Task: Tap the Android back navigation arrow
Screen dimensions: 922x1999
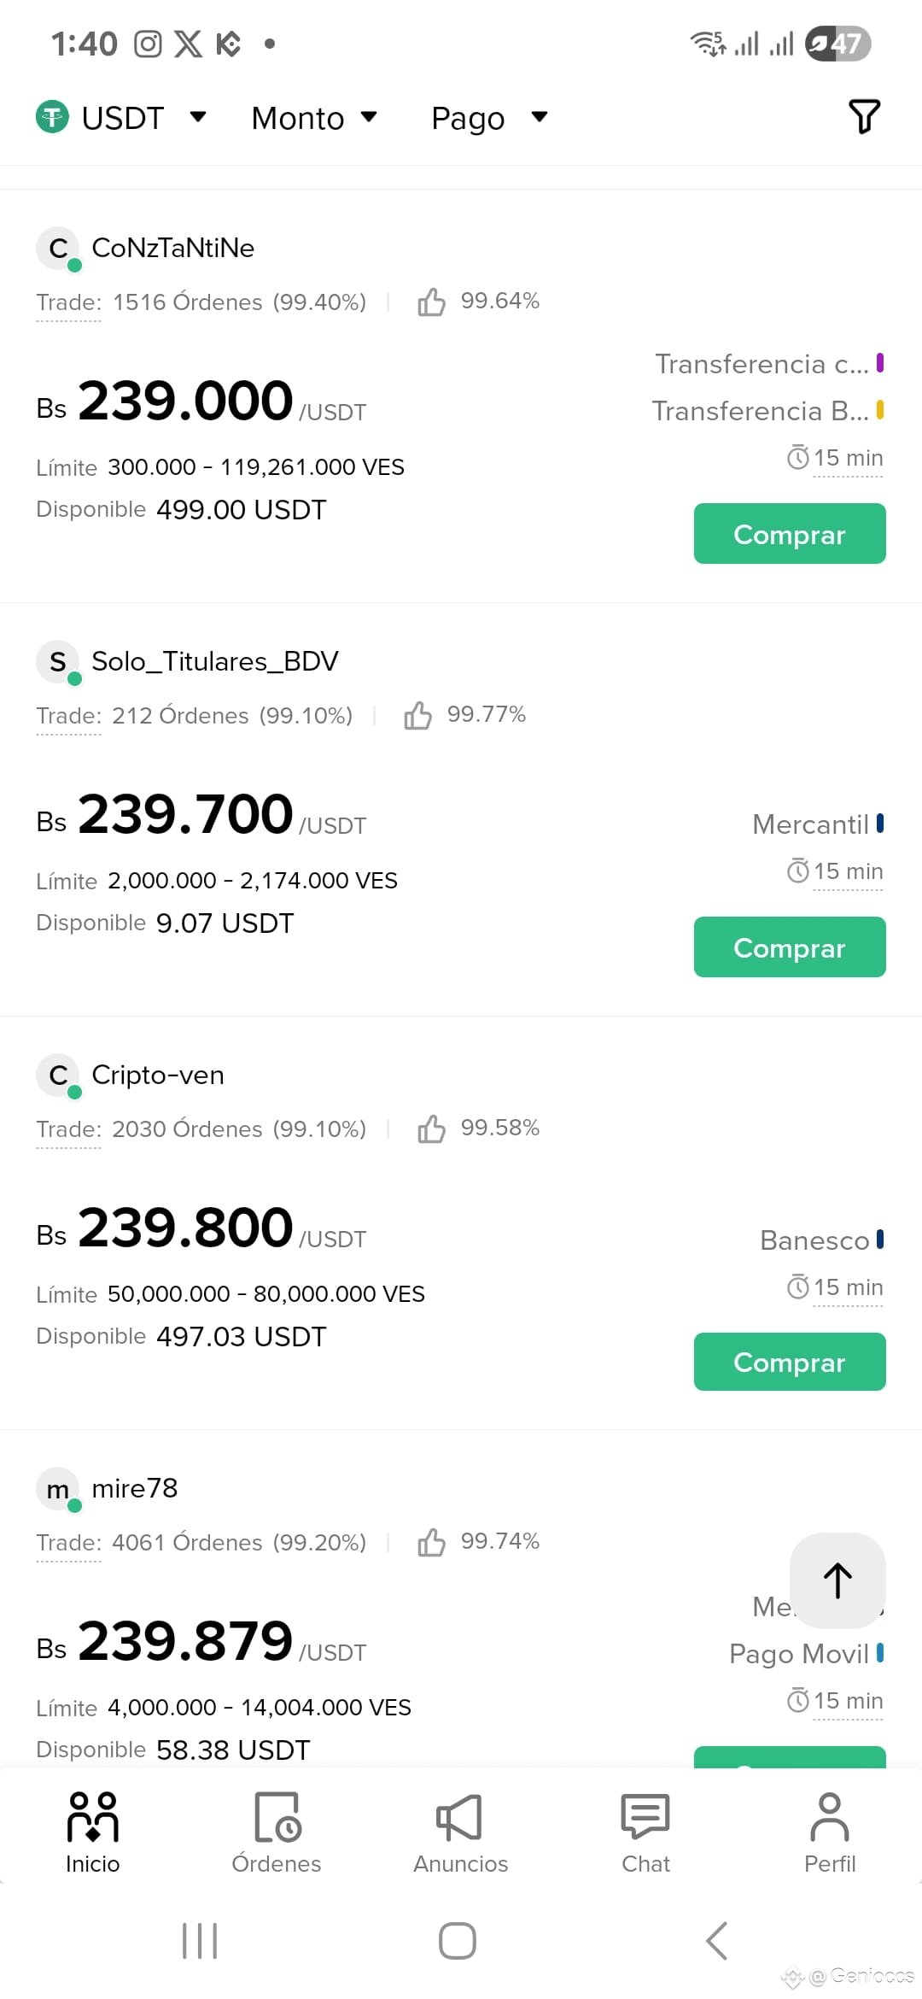Action: pyautogui.click(x=716, y=1941)
